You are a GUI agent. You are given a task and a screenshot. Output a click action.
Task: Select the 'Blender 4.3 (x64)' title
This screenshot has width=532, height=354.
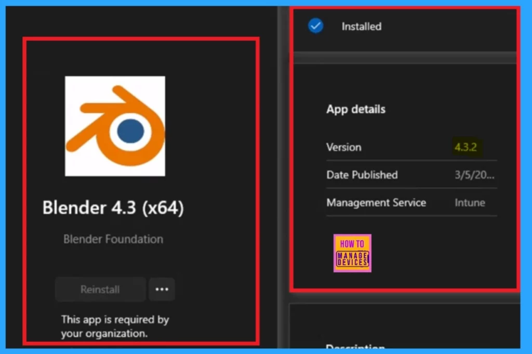[x=113, y=207]
